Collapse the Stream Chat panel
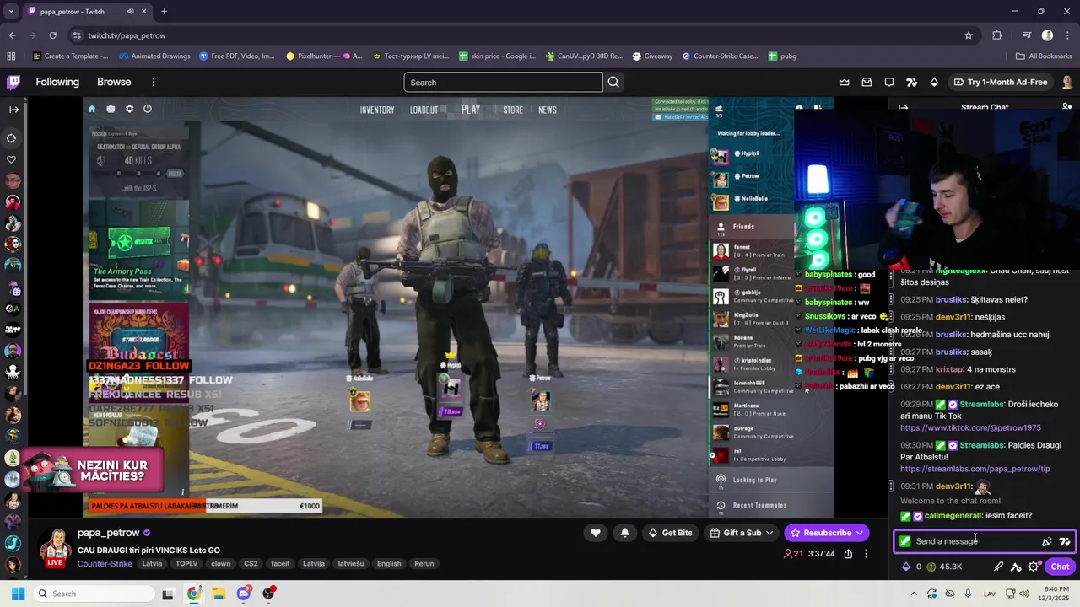Screen dimensions: 1080x607 pos(904,107)
